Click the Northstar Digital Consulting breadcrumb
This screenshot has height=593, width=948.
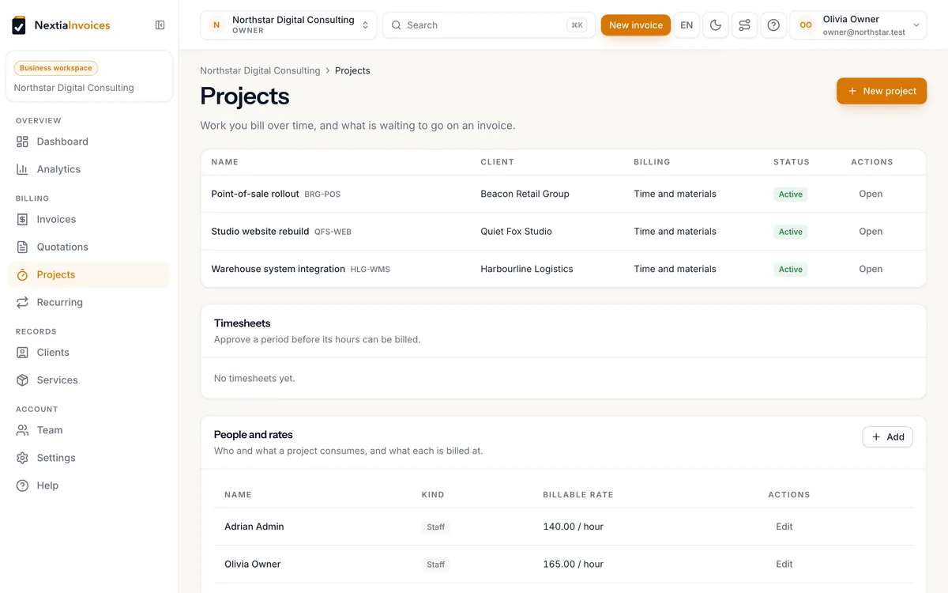(260, 70)
